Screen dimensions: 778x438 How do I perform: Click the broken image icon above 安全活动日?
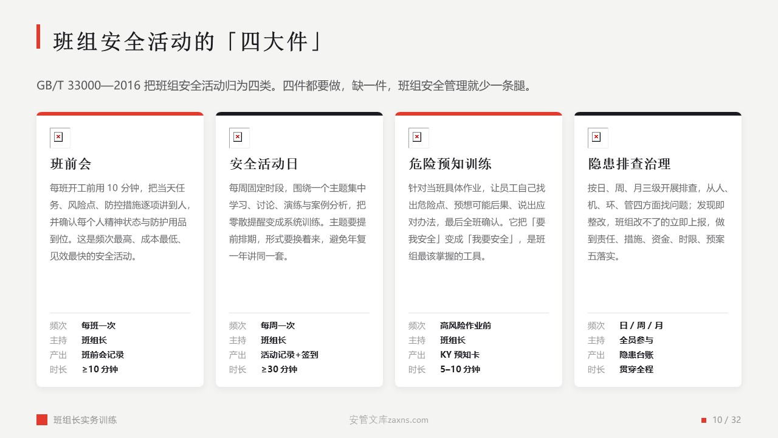239,138
